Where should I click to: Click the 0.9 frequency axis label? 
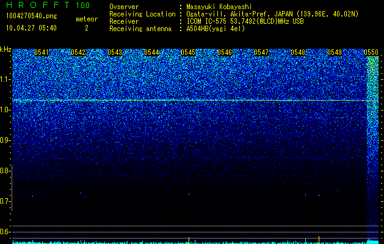click(5, 140)
